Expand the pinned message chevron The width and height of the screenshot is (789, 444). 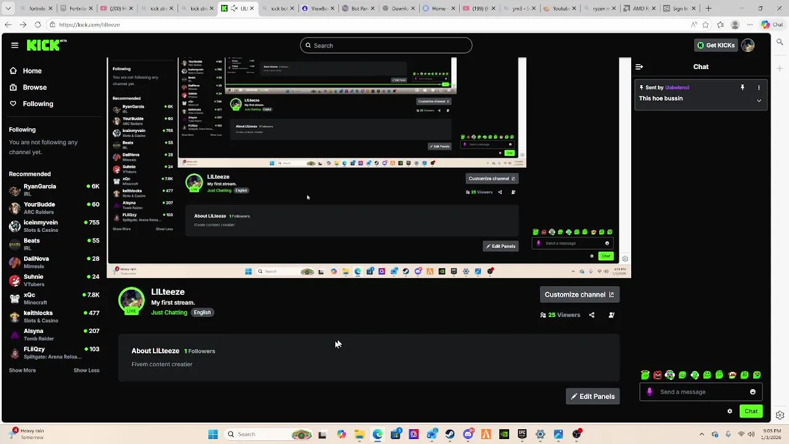click(759, 100)
